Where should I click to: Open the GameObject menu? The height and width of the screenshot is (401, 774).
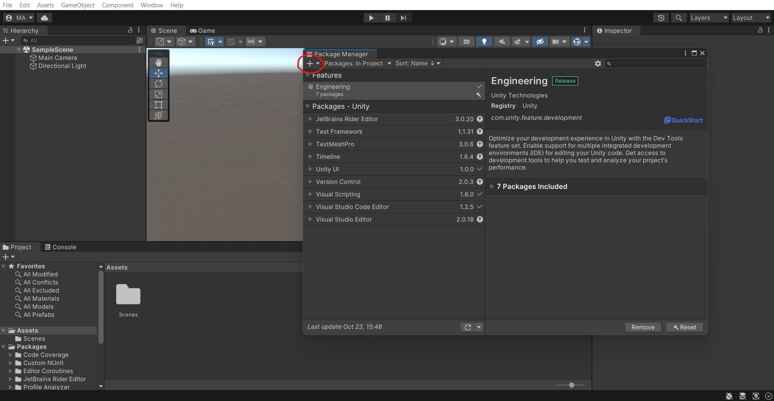pyautogui.click(x=78, y=5)
